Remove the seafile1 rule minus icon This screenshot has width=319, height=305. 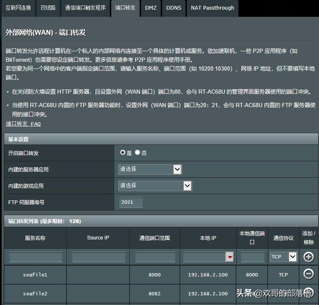pos(309,274)
